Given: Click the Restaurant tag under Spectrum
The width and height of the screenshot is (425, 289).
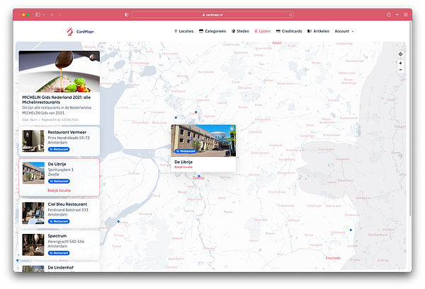Looking at the screenshot, I should [59, 253].
